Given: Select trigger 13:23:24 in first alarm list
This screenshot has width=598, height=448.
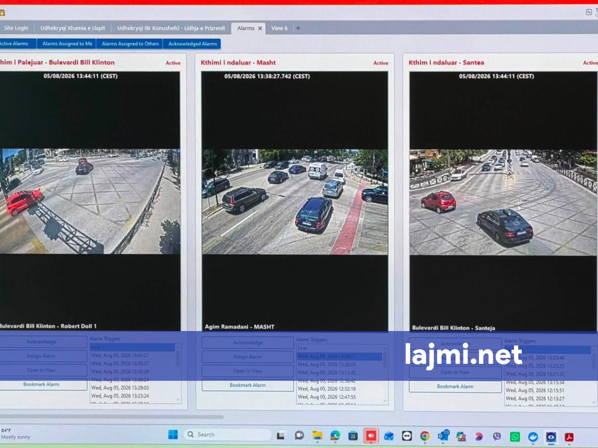Looking at the screenshot, I should point(132,396).
